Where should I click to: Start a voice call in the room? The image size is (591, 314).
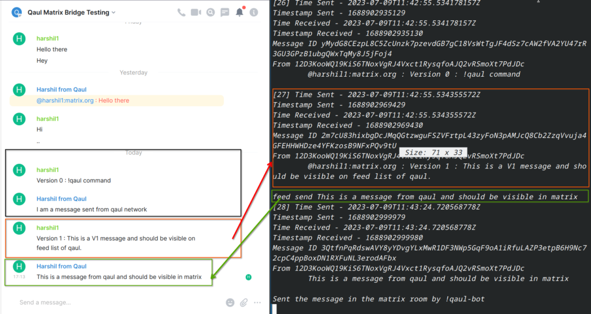181,13
